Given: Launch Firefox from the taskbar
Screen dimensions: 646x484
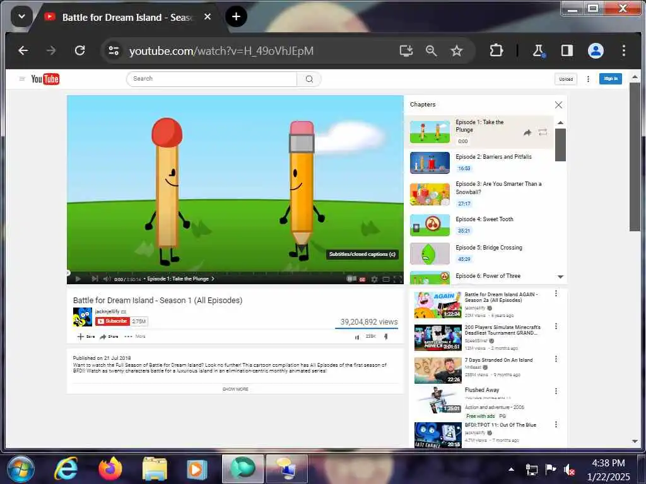Looking at the screenshot, I should click(110, 469).
